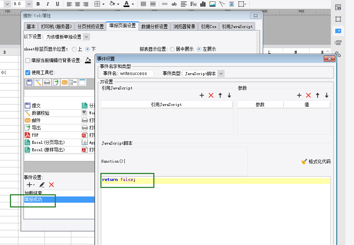Select 上 for sheet标签页显示位置
354x245 pixels.
pyautogui.click(x=74, y=49)
